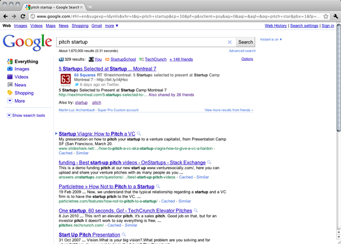Open a new tab with the plus button

click(x=90, y=7)
